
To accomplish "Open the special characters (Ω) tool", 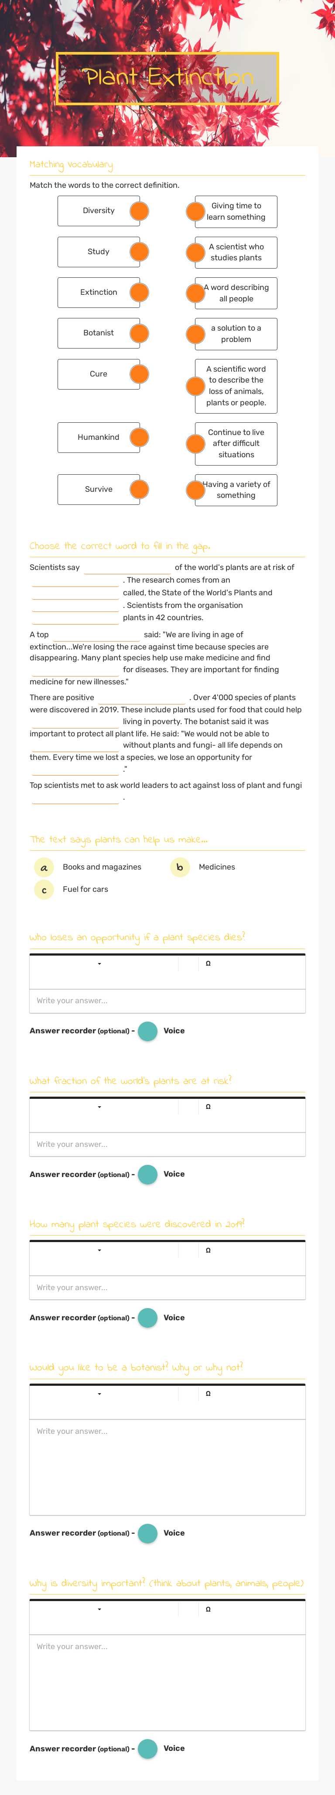I will [208, 964].
